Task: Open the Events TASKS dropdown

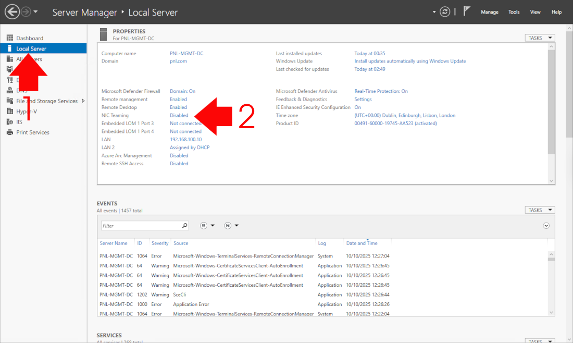Action: click(x=540, y=210)
